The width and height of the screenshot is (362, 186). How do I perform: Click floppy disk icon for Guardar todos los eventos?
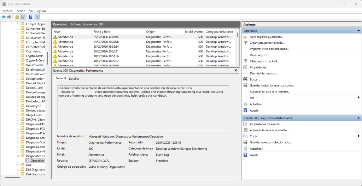tap(245, 85)
